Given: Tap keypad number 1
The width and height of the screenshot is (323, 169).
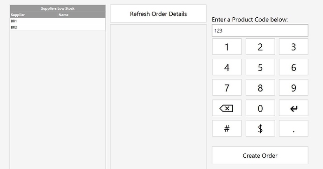Looking at the screenshot, I should [x=227, y=47].
